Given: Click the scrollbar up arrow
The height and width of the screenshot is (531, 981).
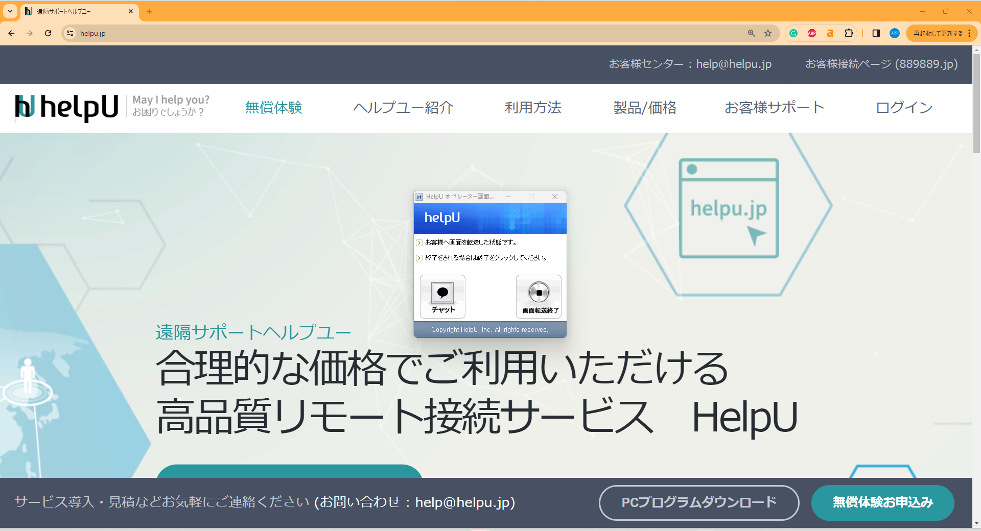Looking at the screenshot, I should [x=976, y=50].
